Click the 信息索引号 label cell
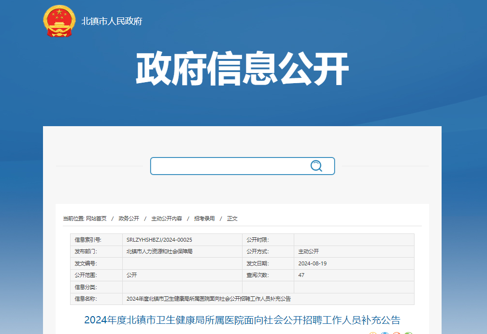Screen dimensions: 487x334 [x=96, y=240]
